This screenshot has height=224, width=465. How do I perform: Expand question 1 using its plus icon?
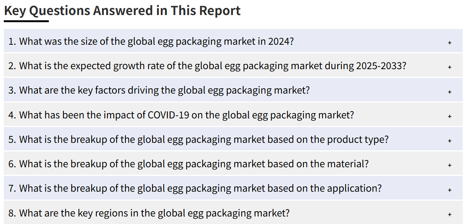point(450,43)
